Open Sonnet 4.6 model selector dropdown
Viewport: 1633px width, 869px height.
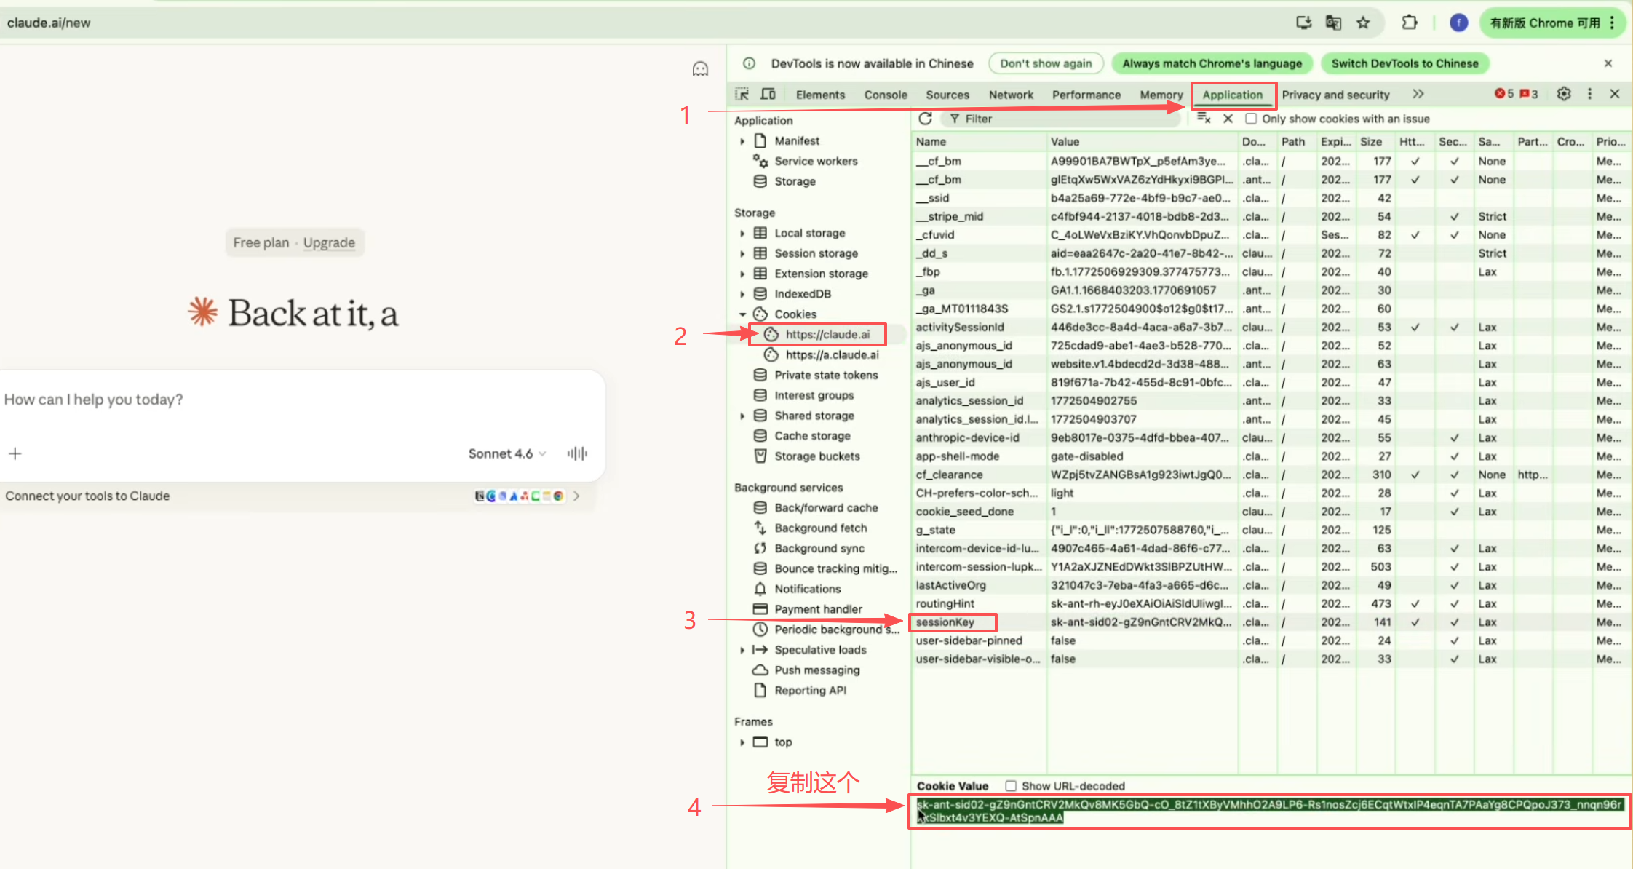coord(506,453)
